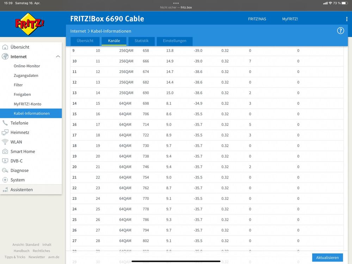
Task: Tap the home indicator bar at bottom
Action: (x=176, y=261)
